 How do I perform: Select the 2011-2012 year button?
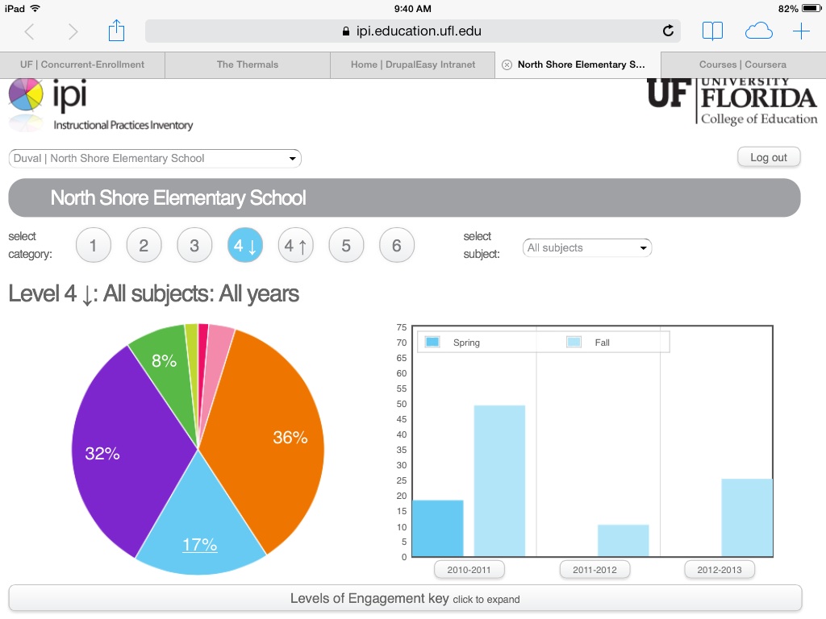coord(594,570)
